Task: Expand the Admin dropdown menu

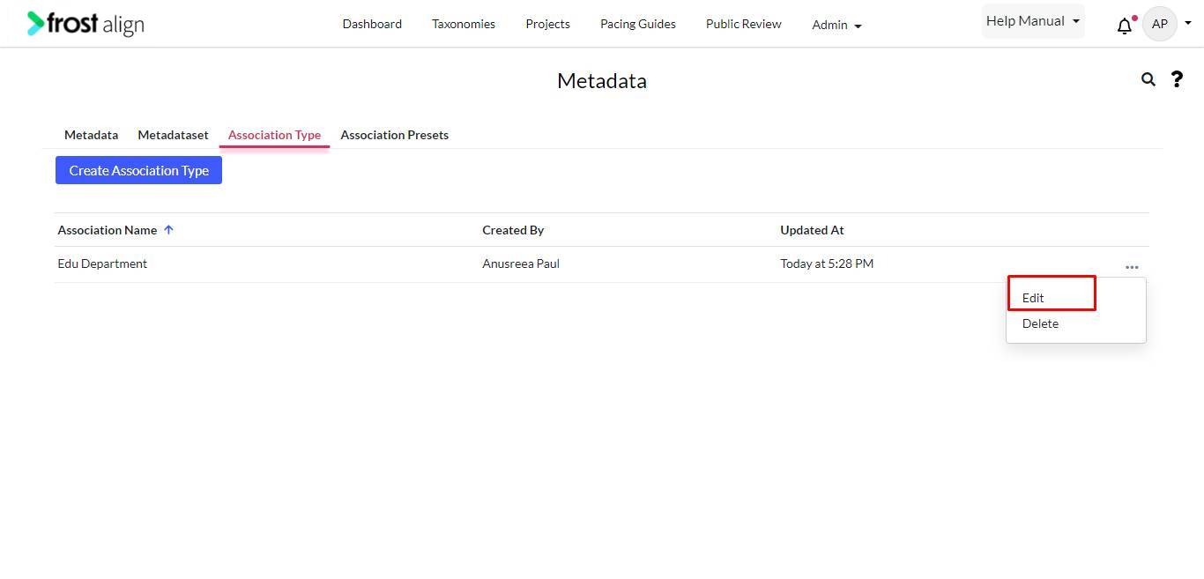Action: [x=836, y=25]
